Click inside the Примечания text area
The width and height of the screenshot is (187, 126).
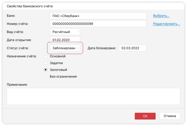(93, 97)
